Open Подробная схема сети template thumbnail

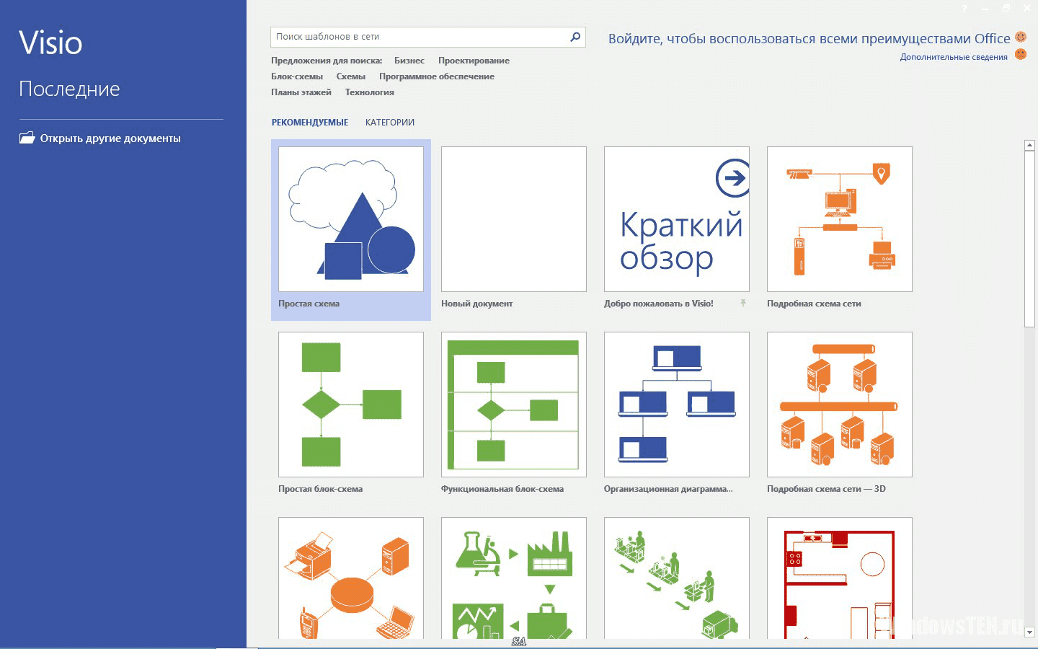pyautogui.click(x=840, y=219)
